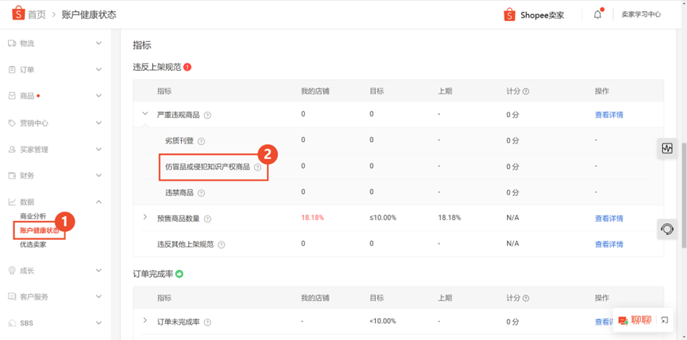Open 卖家学习中心 link
This screenshot has height=340, width=687.
pos(641,15)
